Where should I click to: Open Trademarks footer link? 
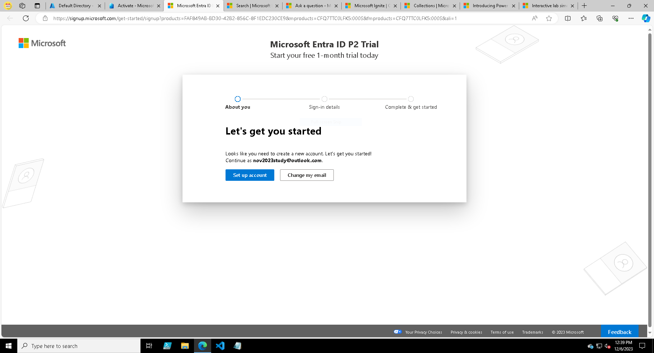coord(532,332)
